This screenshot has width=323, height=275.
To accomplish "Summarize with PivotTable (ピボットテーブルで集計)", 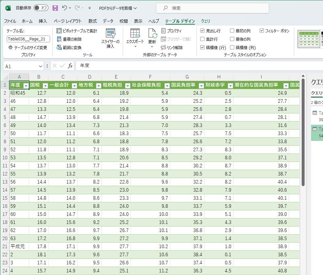I will (x=77, y=31).
